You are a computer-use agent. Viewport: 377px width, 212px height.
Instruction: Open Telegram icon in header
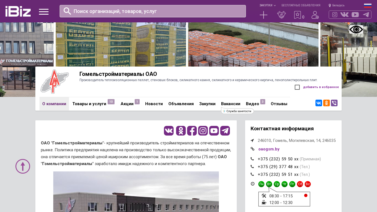tap(366, 15)
